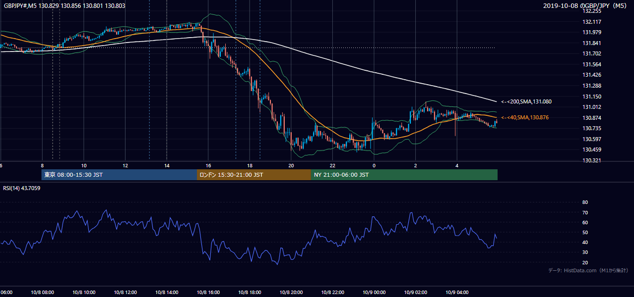Click the 10/8 08:00 time axis label

[x=42, y=293]
